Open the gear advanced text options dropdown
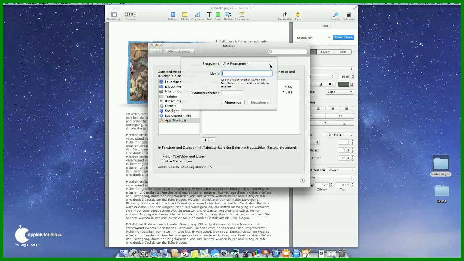This screenshot has height=261, width=464. click(331, 84)
